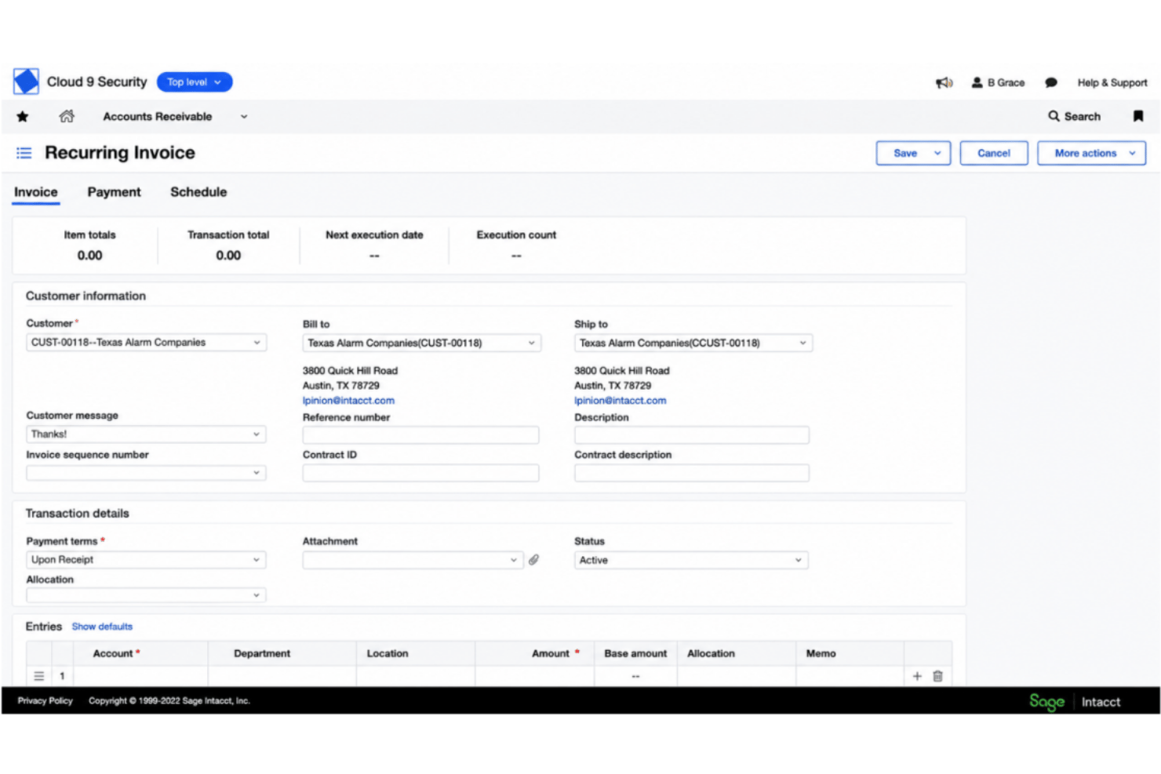
Task: Click the Amount cell in entry row 1
Action: point(534,676)
